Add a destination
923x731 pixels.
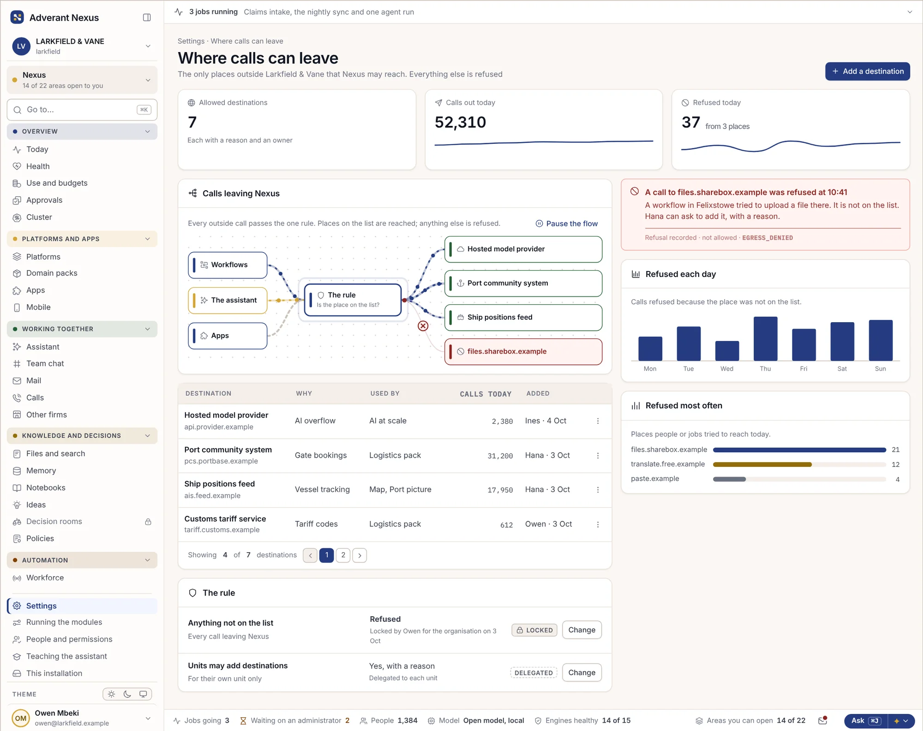pos(867,71)
